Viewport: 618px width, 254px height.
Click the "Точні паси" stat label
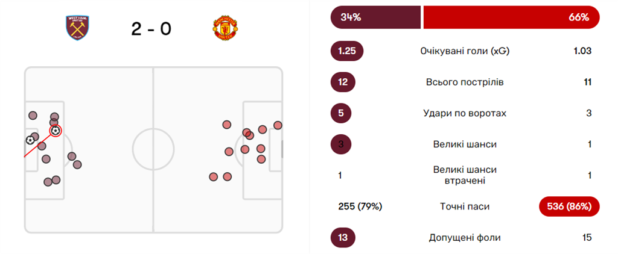pyautogui.click(x=465, y=206)
